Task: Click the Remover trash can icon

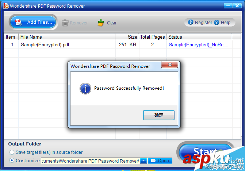Action: tap(65, 23)
